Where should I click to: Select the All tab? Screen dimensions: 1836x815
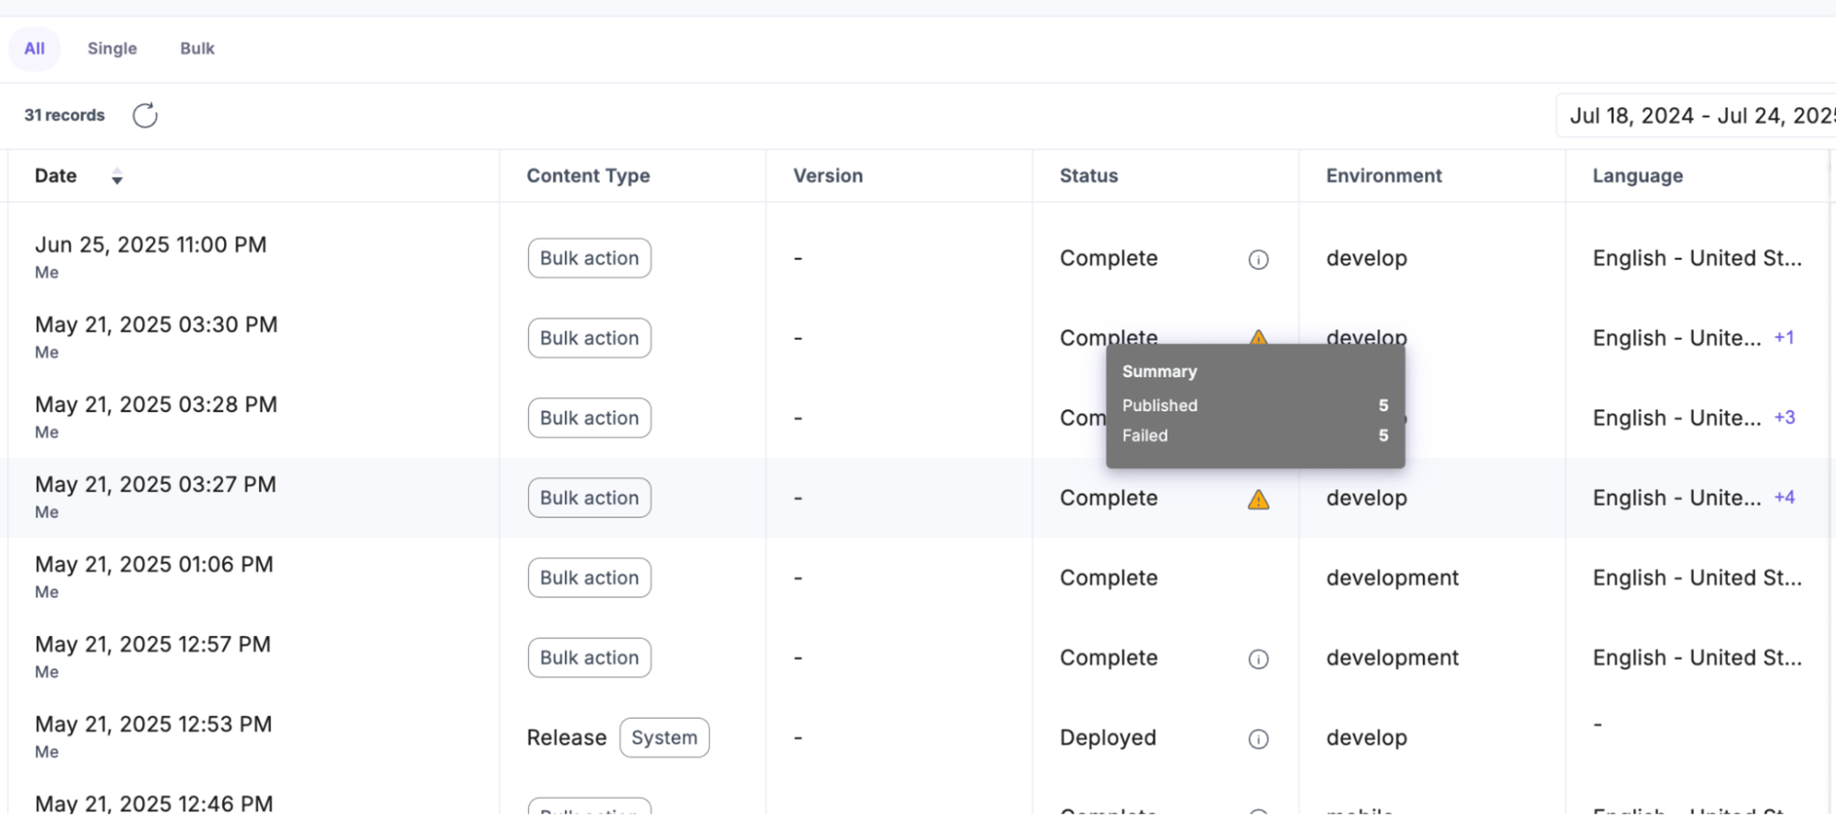34,48
